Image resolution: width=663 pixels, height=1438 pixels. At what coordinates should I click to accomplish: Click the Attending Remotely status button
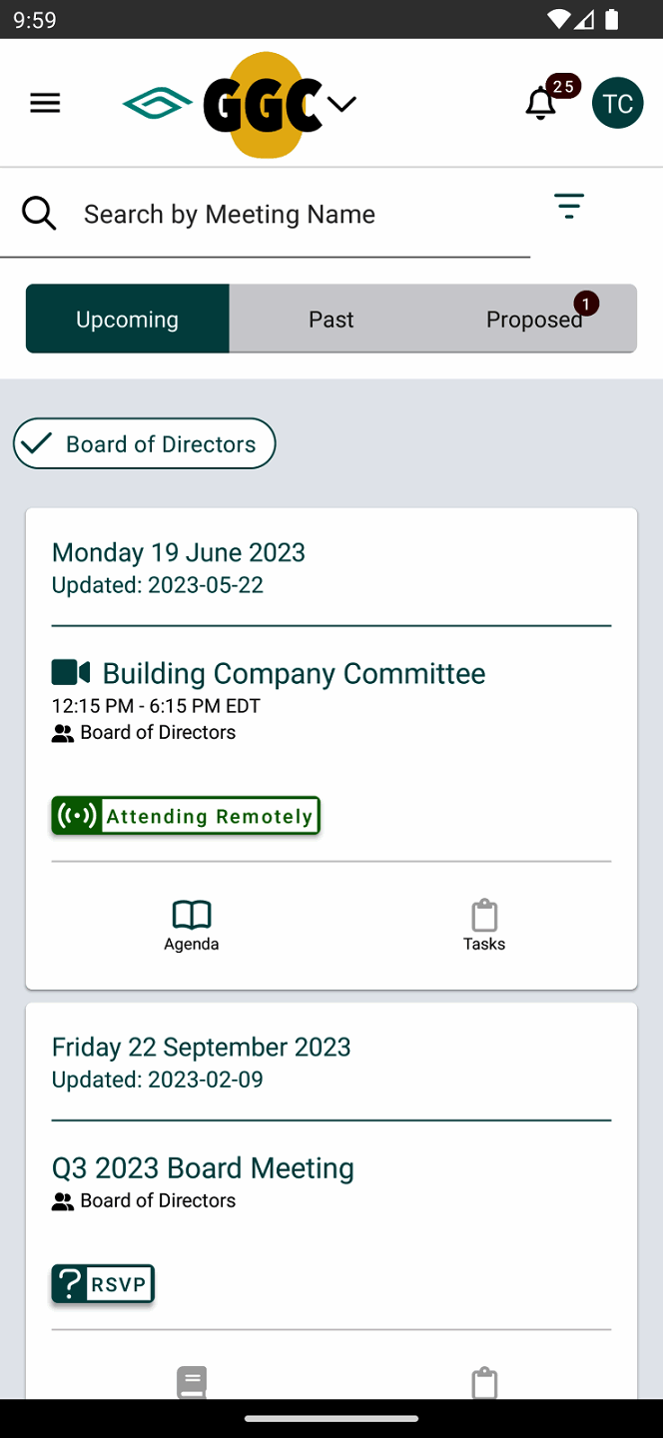point(186,816)
